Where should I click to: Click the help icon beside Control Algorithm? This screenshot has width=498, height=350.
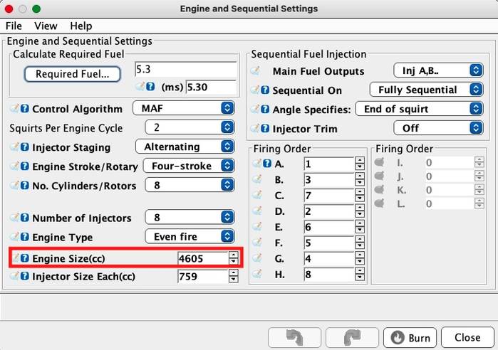tap(25, 109)
